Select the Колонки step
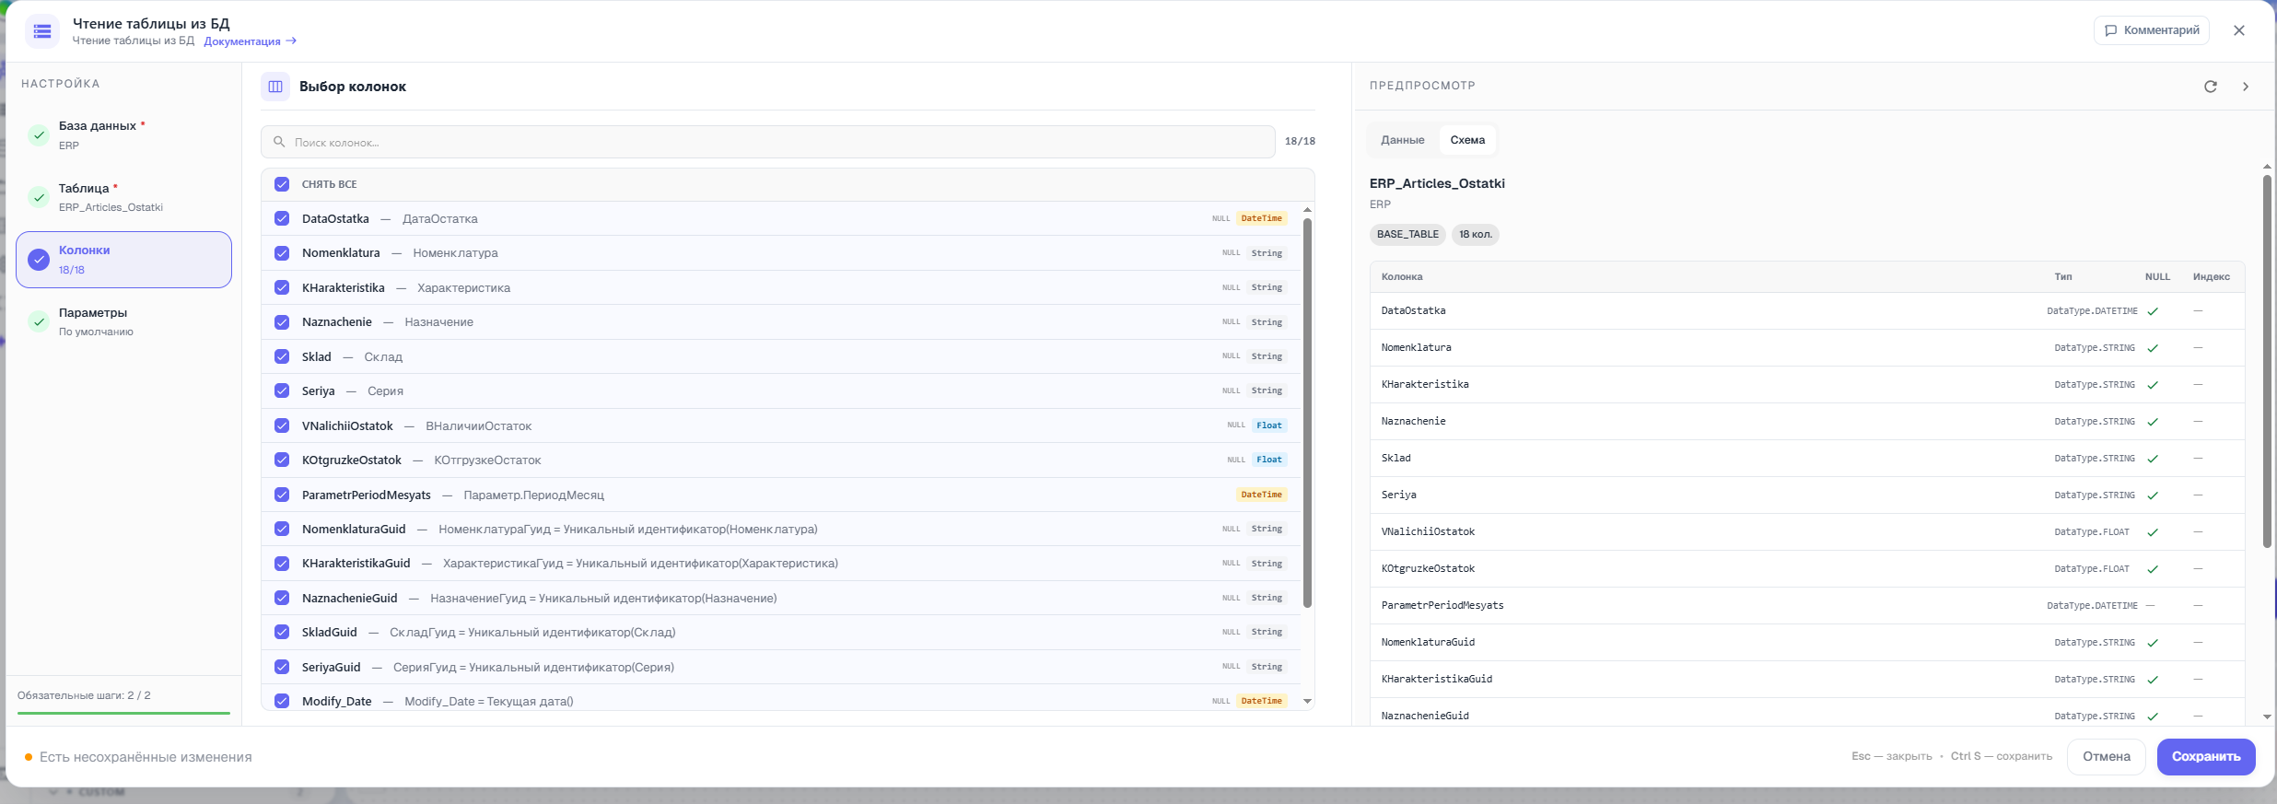Image resolution: width=2277 pixels, height=804 pixels. (123, 260)
